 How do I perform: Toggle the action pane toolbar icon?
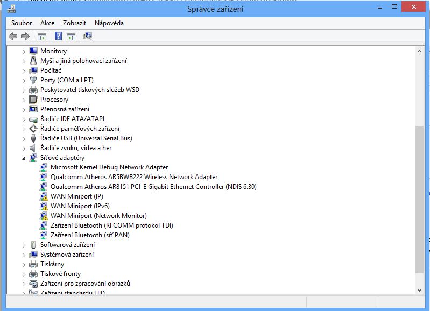[x=71, y=36]
